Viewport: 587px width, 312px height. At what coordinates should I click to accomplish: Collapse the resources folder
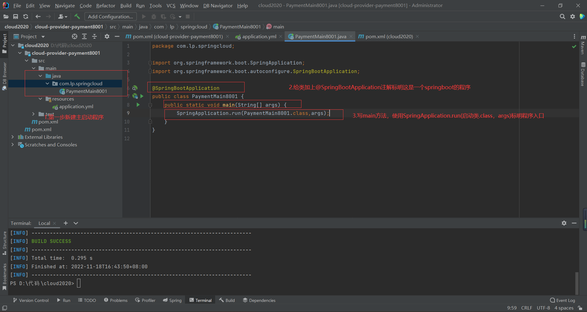tap(40, 99)
